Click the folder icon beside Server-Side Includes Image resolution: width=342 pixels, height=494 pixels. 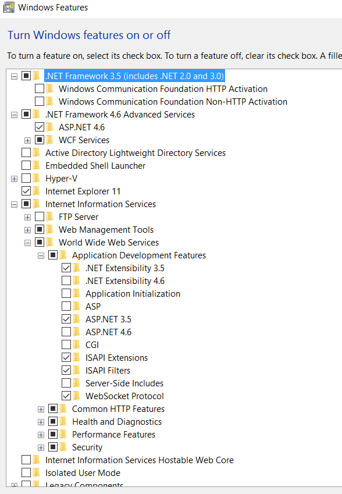77,383
